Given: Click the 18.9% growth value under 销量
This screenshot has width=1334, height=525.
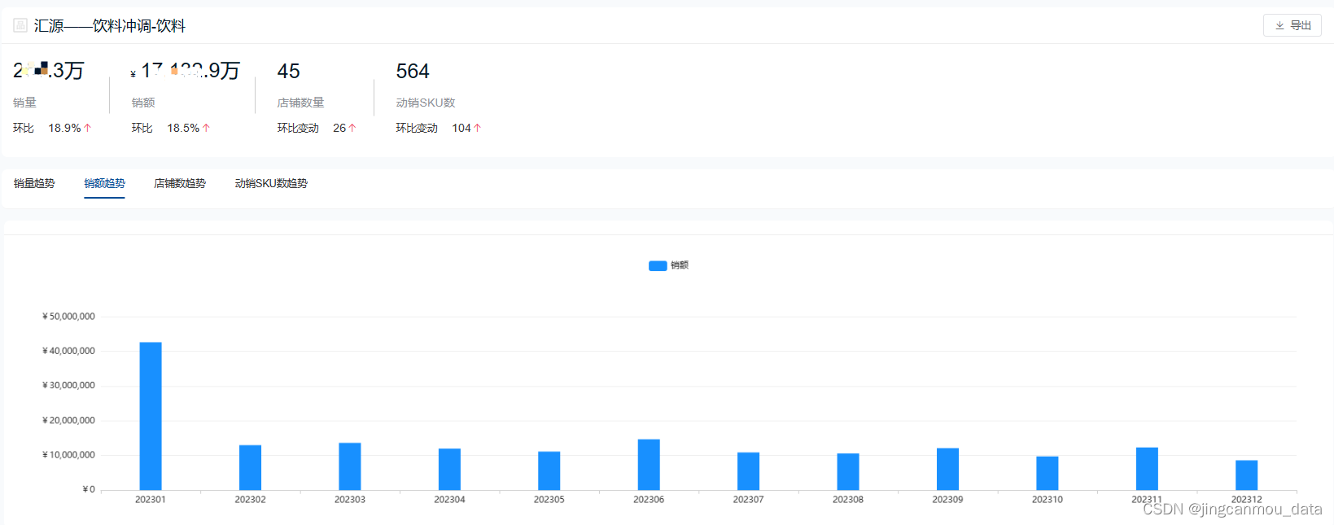Looking at the screenshot, I should (65, 128).
